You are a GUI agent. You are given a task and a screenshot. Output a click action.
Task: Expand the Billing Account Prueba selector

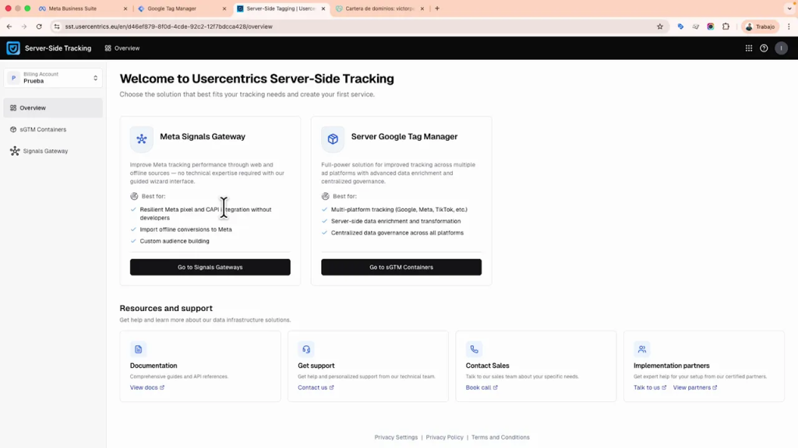(x=53, y=78)
